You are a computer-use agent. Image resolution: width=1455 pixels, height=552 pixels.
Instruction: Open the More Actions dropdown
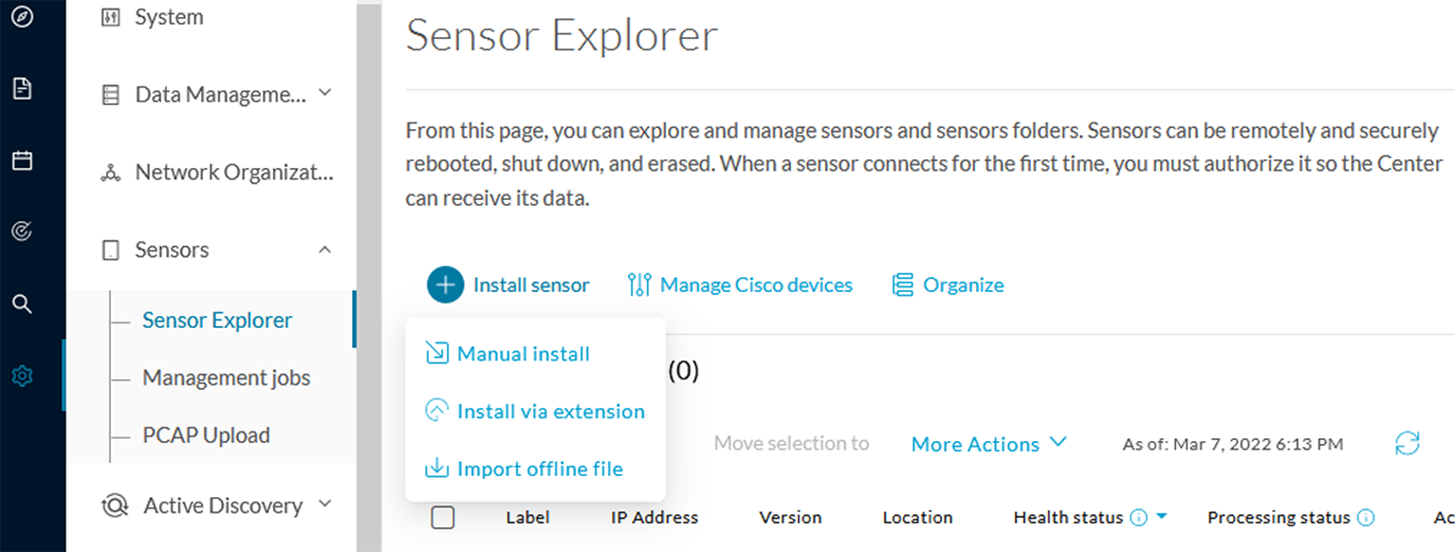(x=989, y=444)
